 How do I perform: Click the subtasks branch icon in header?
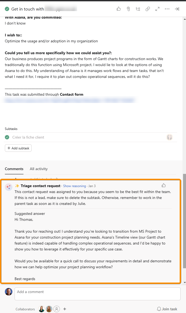(138, 9)
